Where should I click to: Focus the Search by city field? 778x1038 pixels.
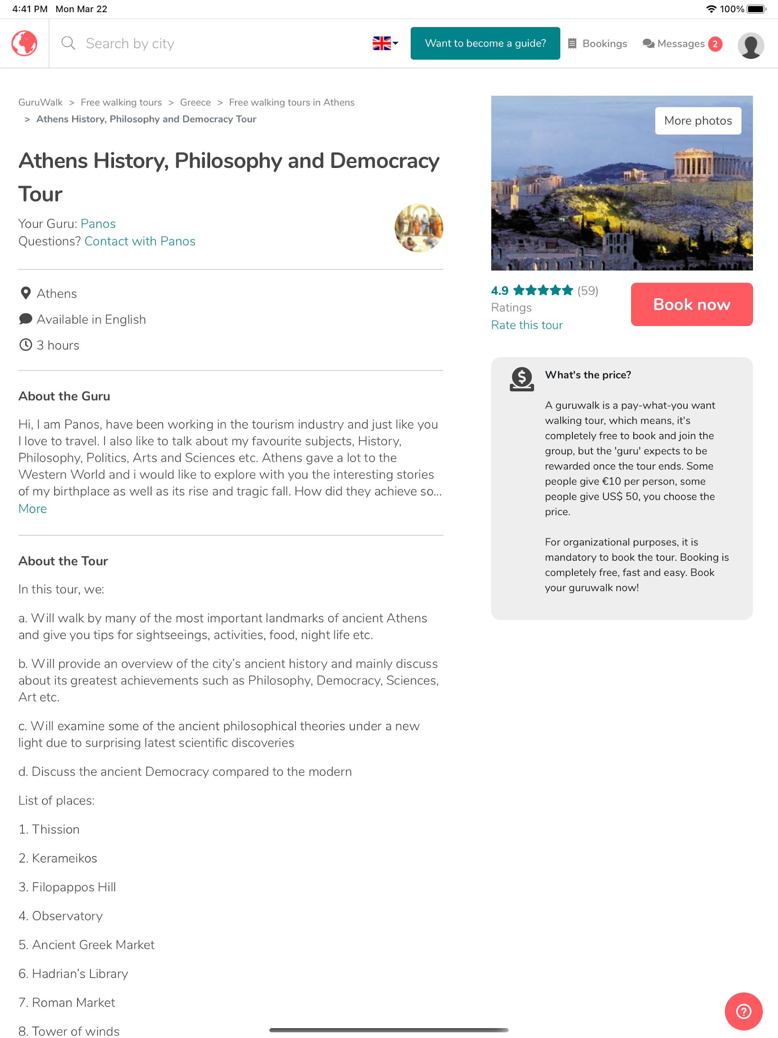211,43
